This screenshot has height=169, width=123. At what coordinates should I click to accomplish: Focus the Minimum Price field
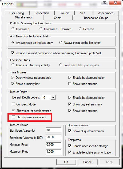(x=54, y=144)
